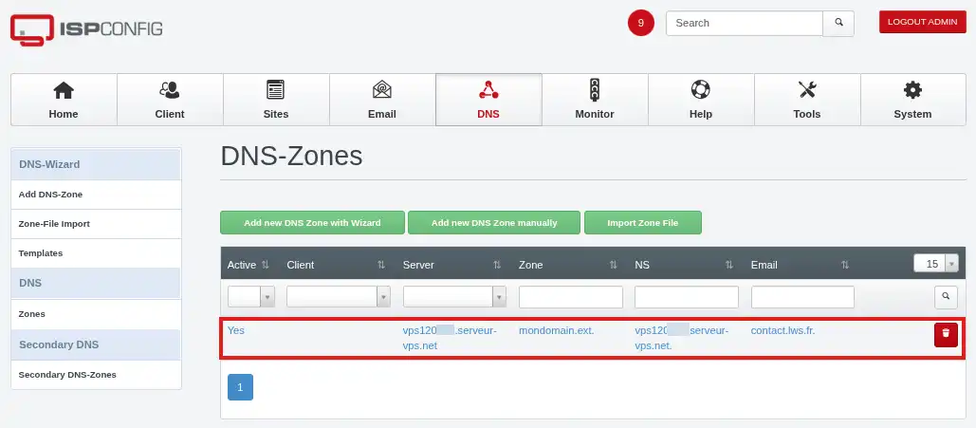Open the Server filter dropdown
The height and width of the screenshot is (428, 976).
(x=454, y=297)
